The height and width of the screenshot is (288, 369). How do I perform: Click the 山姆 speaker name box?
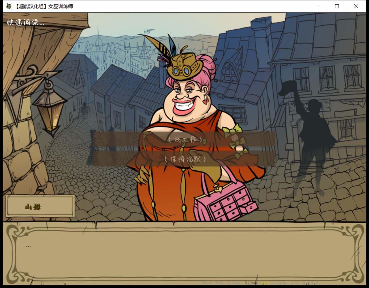(40, 206)
